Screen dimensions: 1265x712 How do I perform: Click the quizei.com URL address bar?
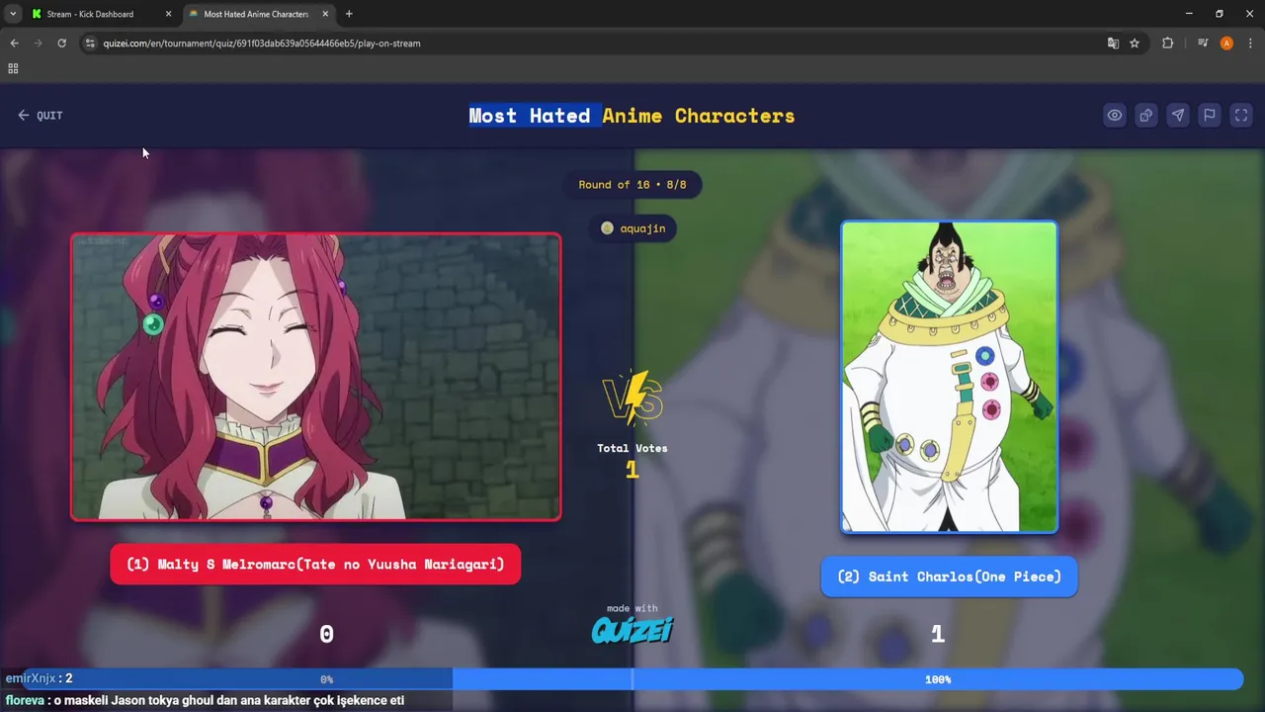pos(262,44)
